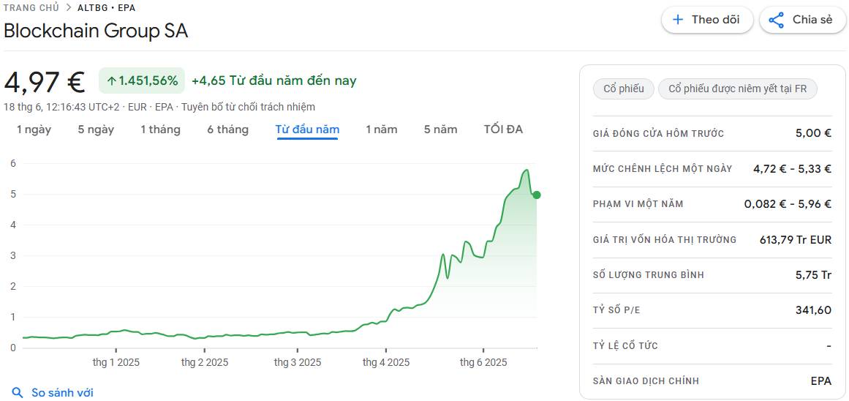849x401 pixels.
Task: Click the thg 1 2025 axis label
Action: pos(116,362)
